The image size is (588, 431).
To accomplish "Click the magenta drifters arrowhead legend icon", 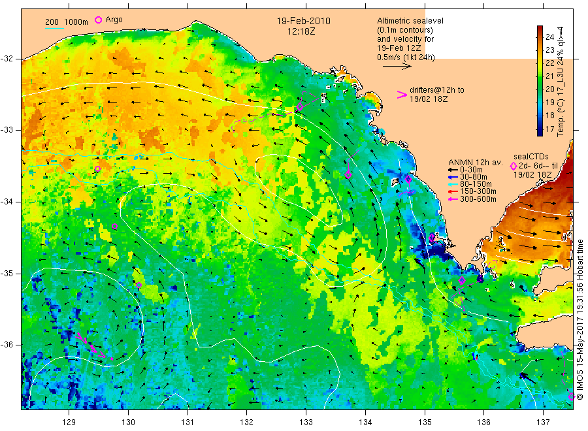I will click(x=402, y=95).
